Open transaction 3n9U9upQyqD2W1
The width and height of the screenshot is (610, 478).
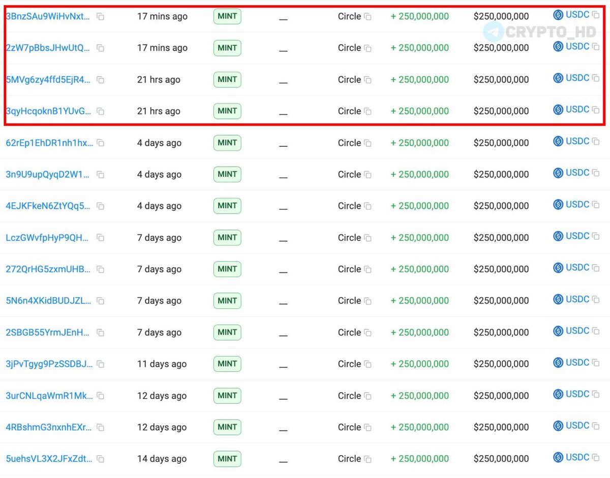click(x=48, y=174)
